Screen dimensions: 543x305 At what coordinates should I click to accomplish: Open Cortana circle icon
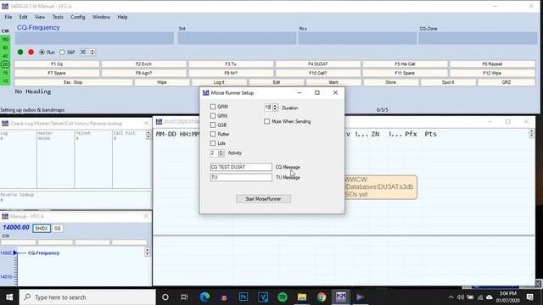pos(165,297)
